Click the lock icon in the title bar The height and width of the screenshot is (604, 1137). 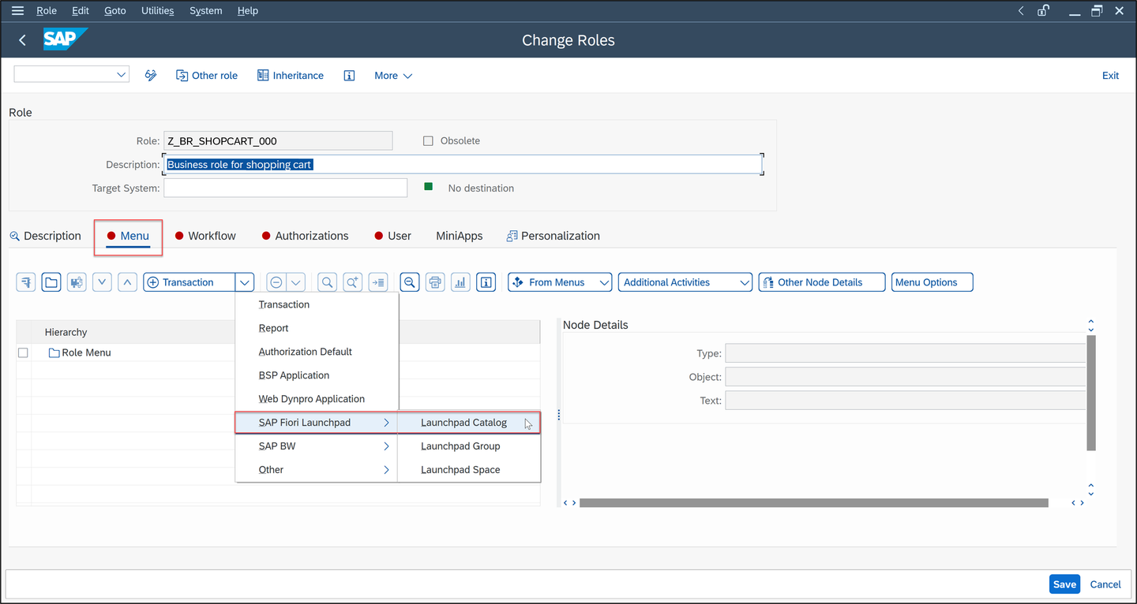tap(1044, 11)
